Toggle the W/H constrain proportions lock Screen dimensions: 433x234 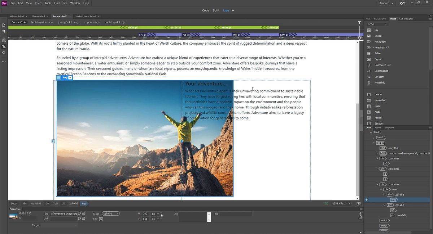coord(161,216)
